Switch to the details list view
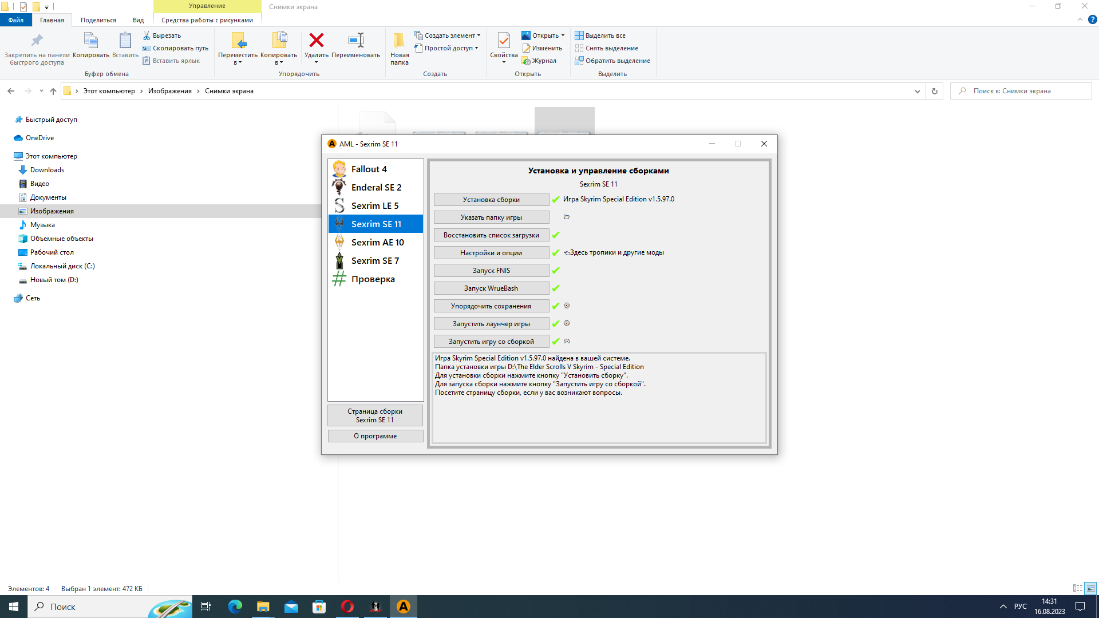1099x618 pixels. pos(1077,588)
